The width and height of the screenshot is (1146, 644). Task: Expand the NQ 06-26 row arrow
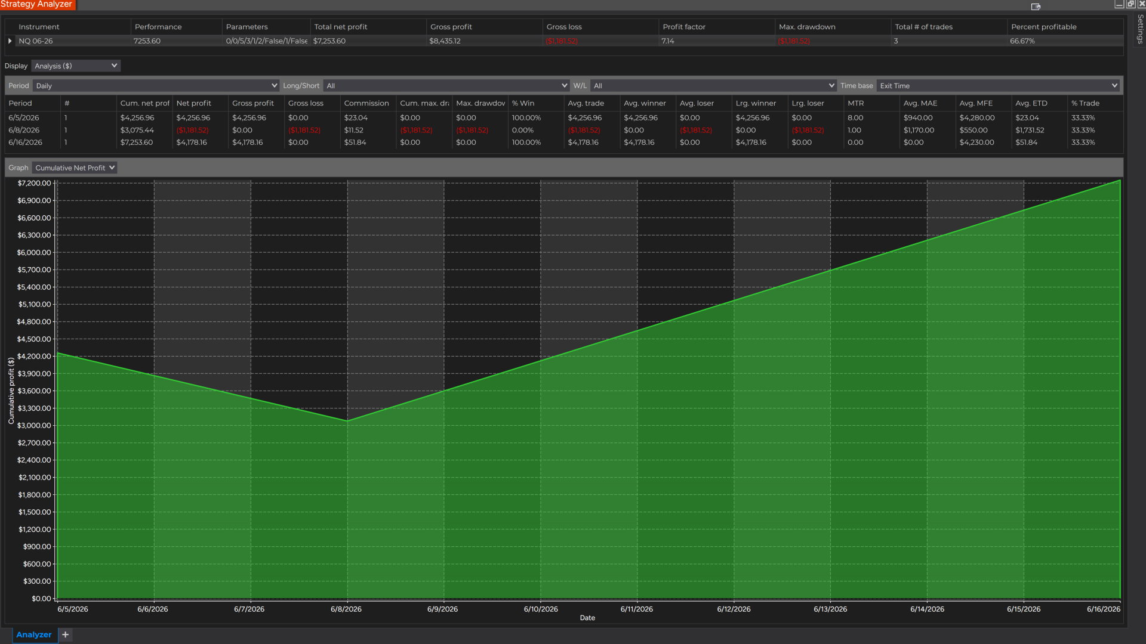pos(10,41)
